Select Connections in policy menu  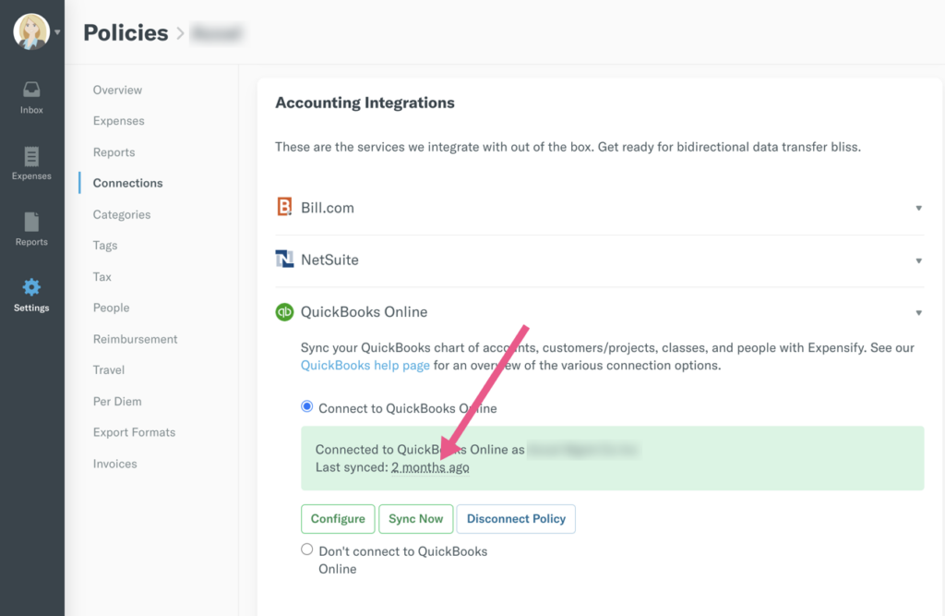pyautogui.click(x=127, y=183)
